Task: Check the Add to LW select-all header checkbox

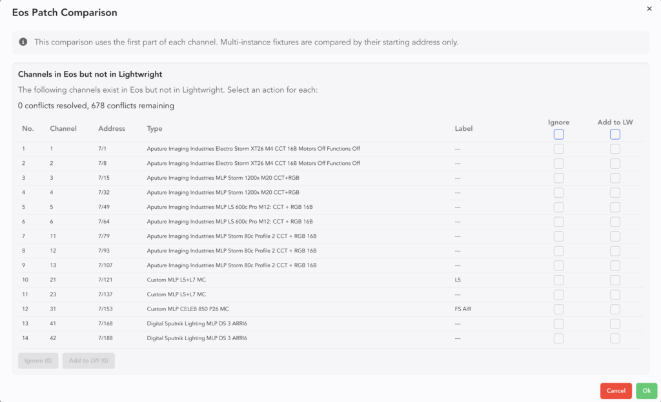Action: click(x=615, y=135)
